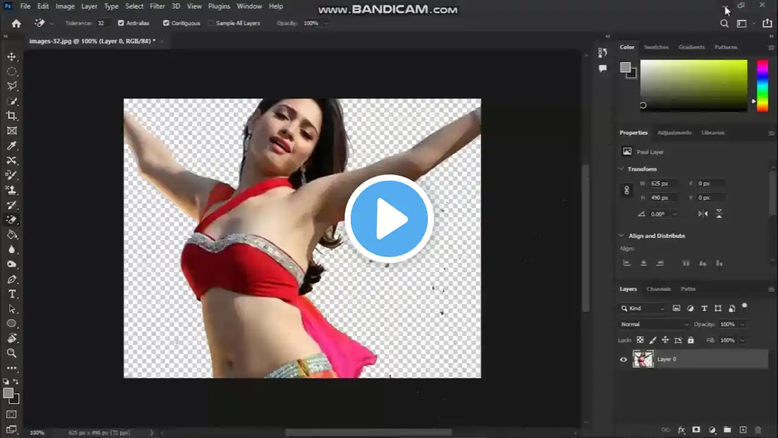The height and width of the screenshot is (438, 778).
Task: Open the Select menu
Action: coord(134,6)
